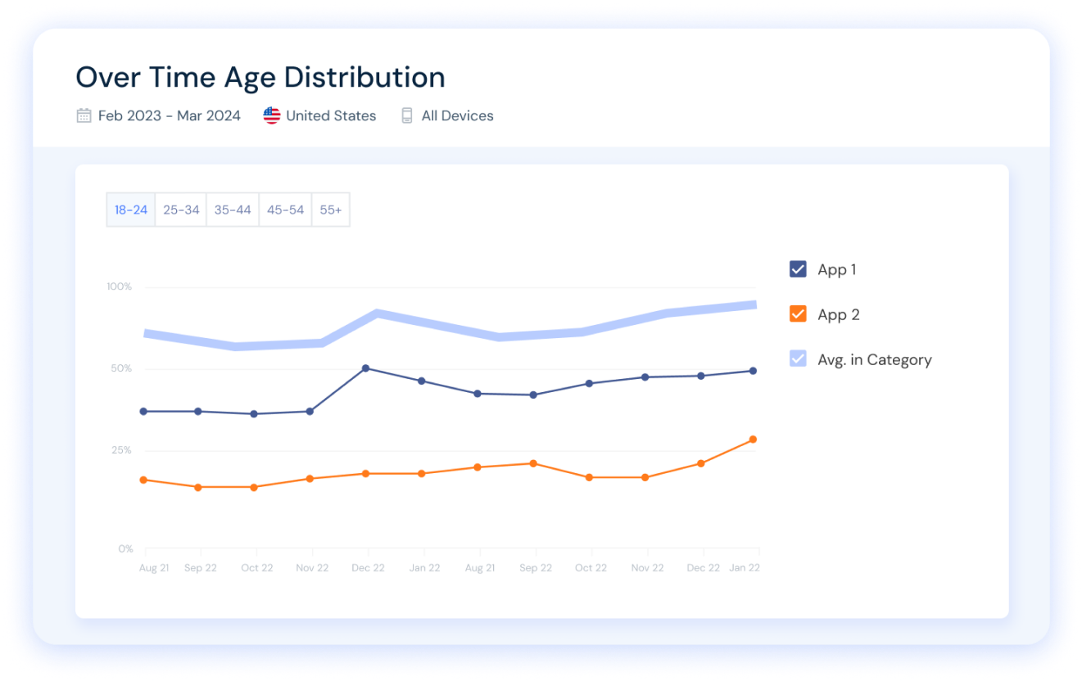
Task: Disable the Avg. in Category checkbox
Action: pyautogui.click(x=799, y=359)
